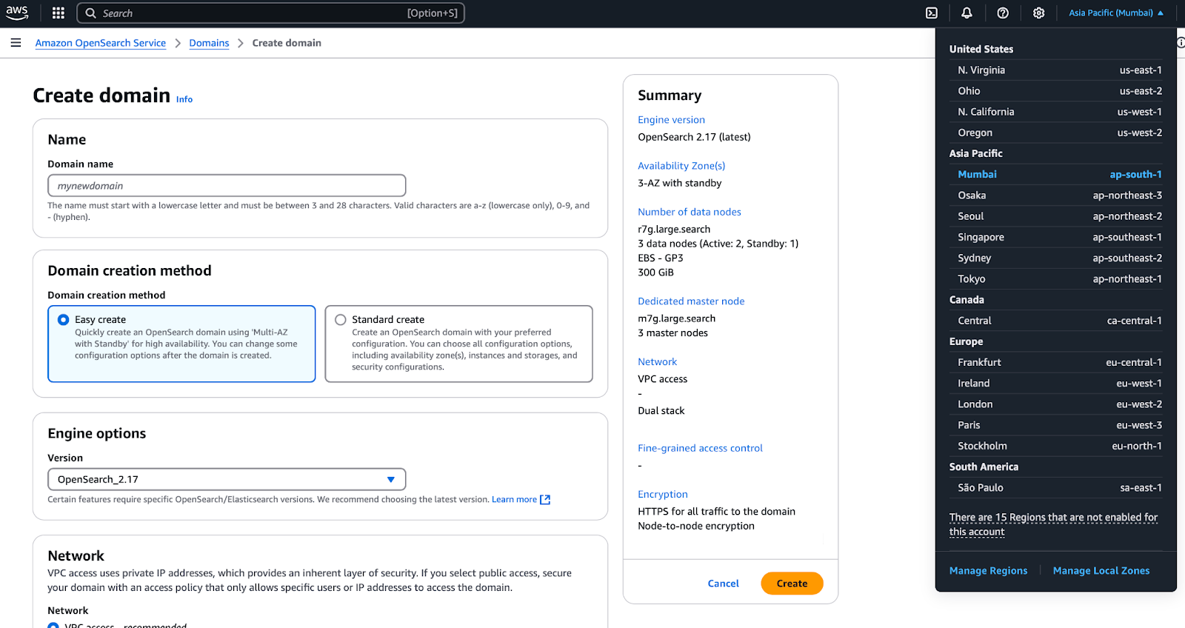The height and width of the screenshot is (628, 1185).
Task: Open Dedicated master node summary link
Action: (691, 301)
